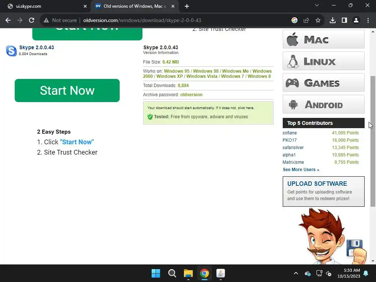View Not secure site warning
The image size is (376, 282).
(60, 21)
